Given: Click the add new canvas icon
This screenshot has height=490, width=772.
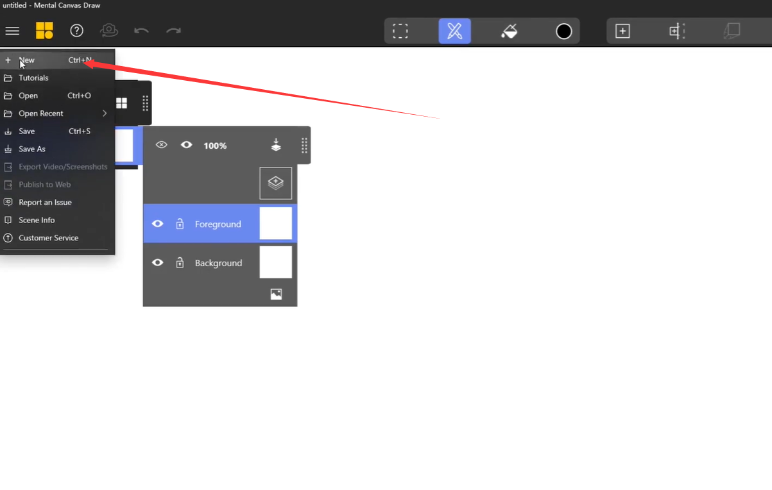Looking at the screenshot, I should point(622,31).
